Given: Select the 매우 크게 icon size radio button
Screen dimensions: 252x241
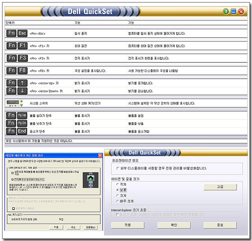Looking at the screenshot, I should [118, 201].
